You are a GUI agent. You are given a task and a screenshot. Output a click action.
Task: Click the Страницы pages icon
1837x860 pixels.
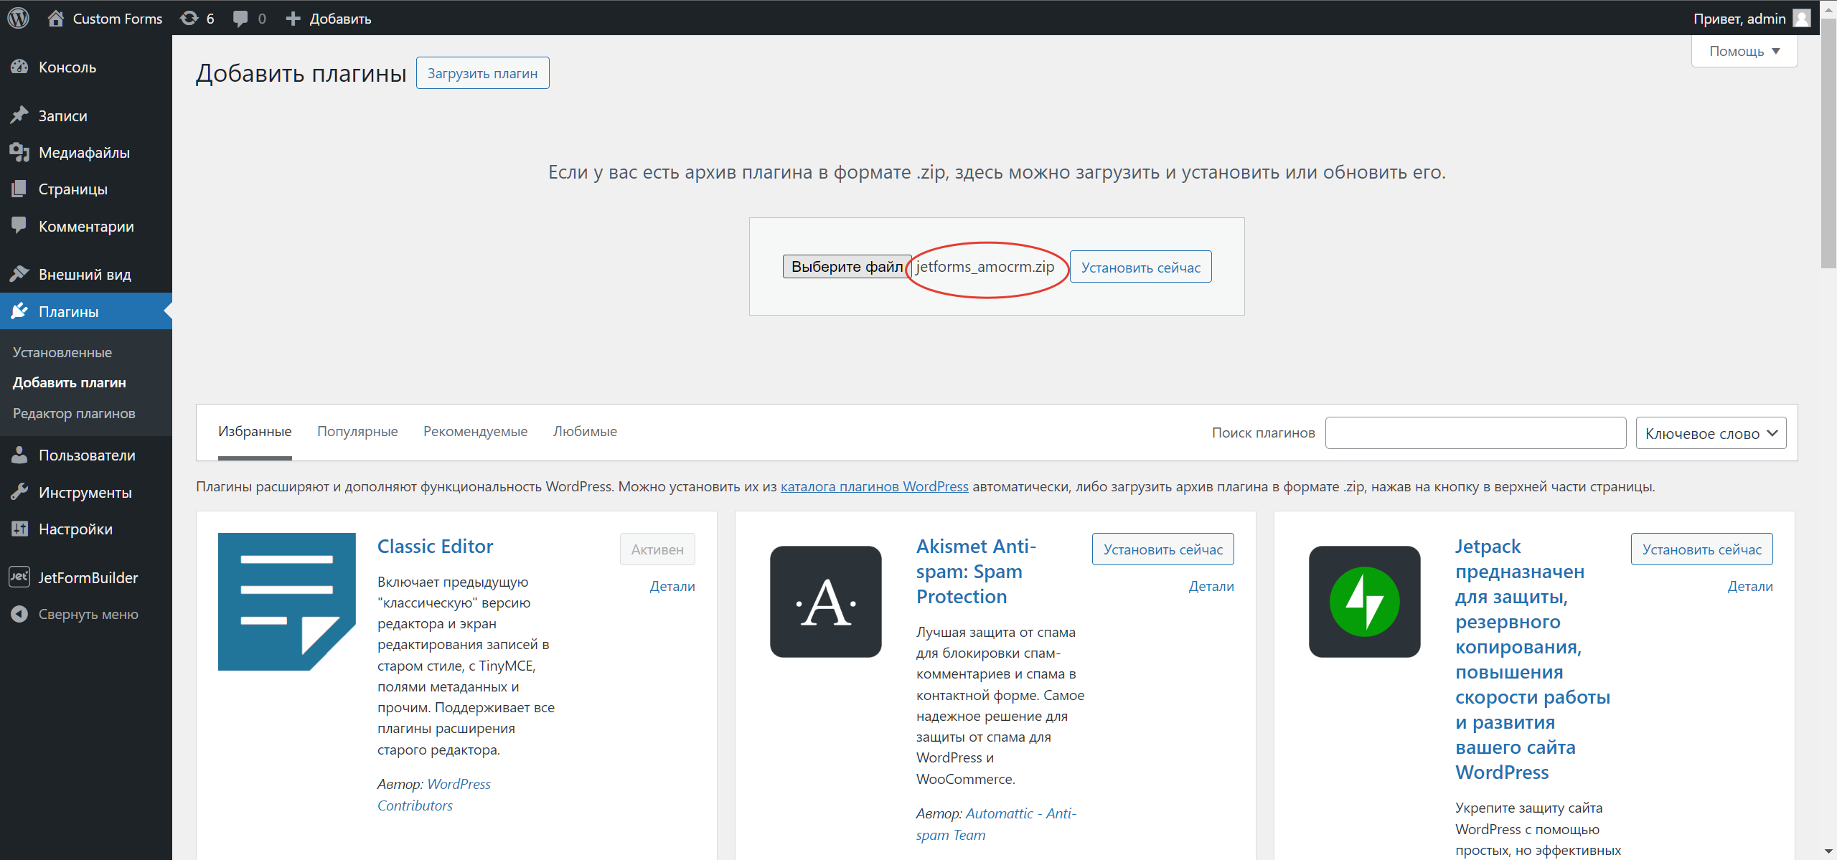coord(20,189)
